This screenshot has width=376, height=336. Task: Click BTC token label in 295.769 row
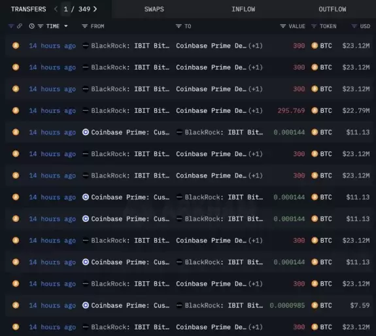tap(326, 110)
